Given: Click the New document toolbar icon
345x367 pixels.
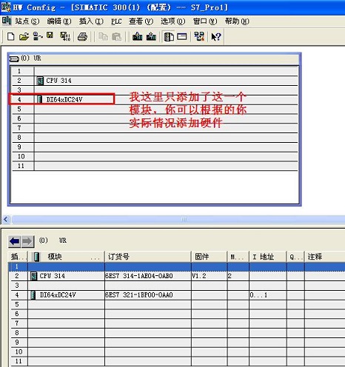Looking at the screenshot, I should (11, 36).
